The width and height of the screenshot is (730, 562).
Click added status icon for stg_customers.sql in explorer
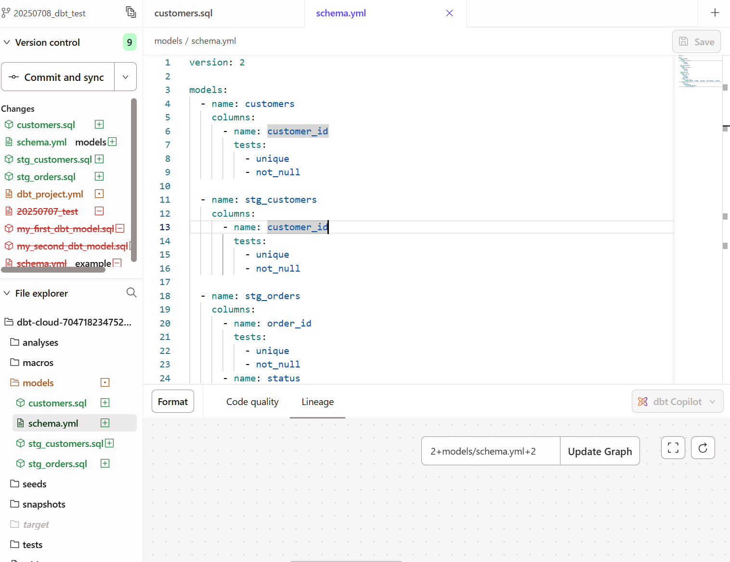click(x=109, y=443)
